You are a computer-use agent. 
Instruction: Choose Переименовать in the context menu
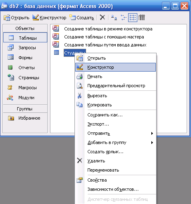116,170
